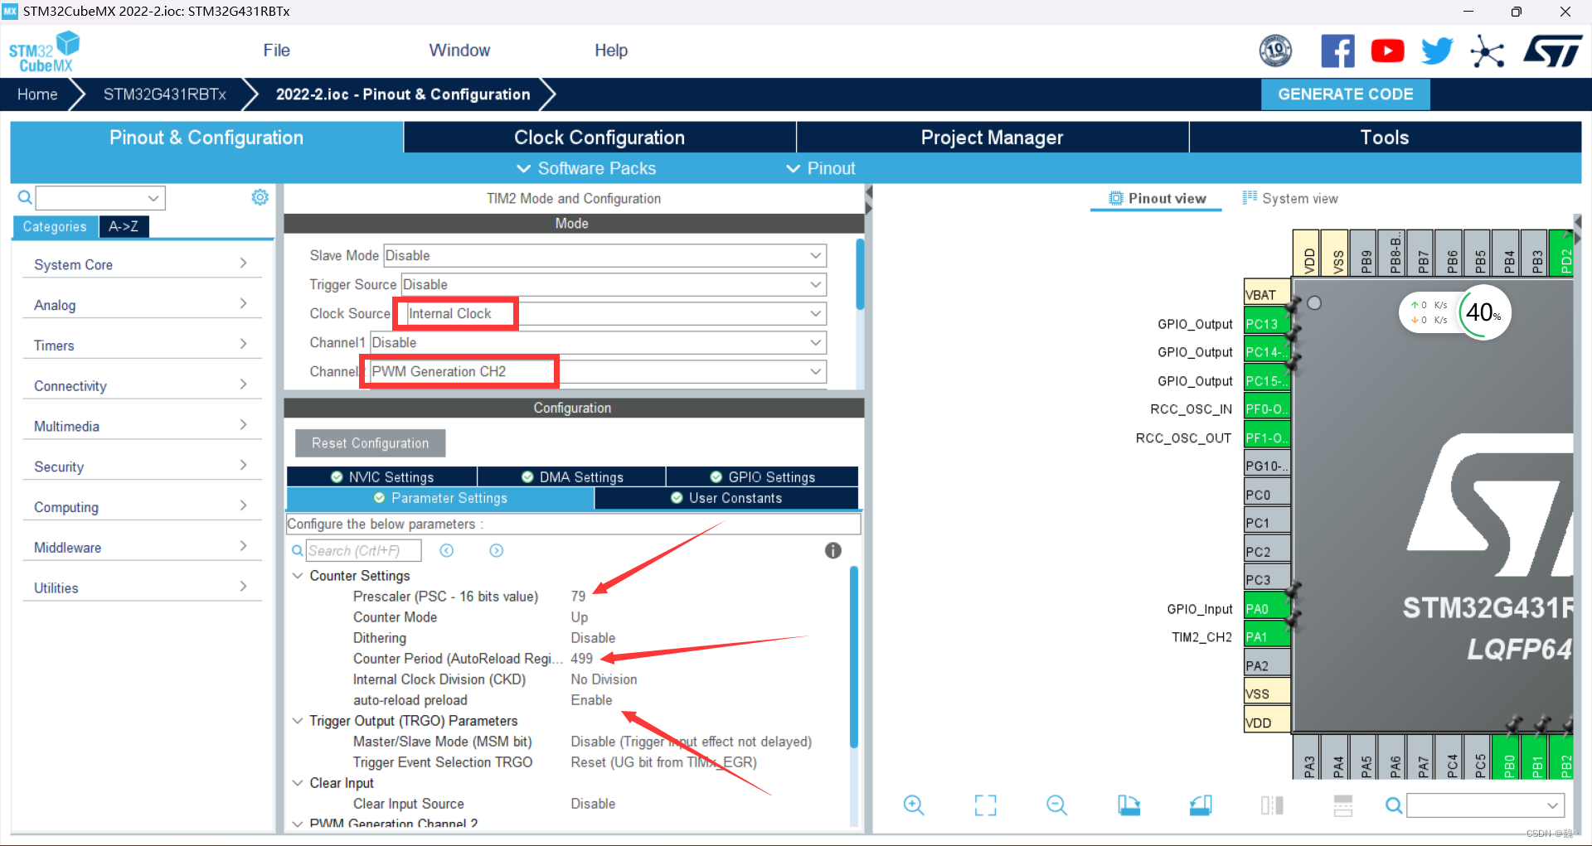Expand the Timers category
Viewport: 1592px width, 846px height.
click(x=141, y=346)
